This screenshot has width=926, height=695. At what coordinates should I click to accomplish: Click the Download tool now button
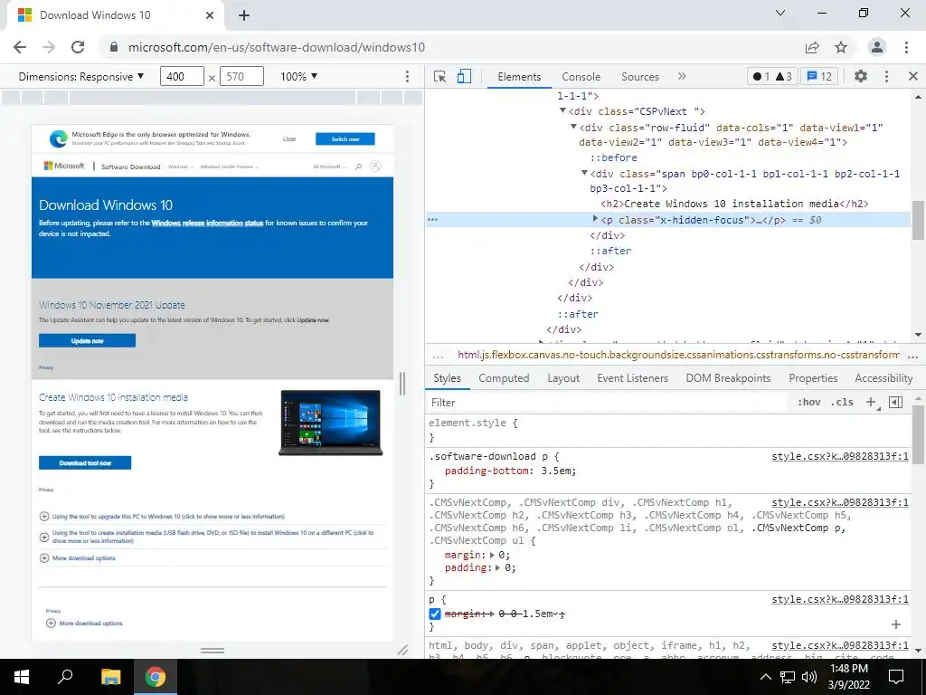[x=85, y=462]
